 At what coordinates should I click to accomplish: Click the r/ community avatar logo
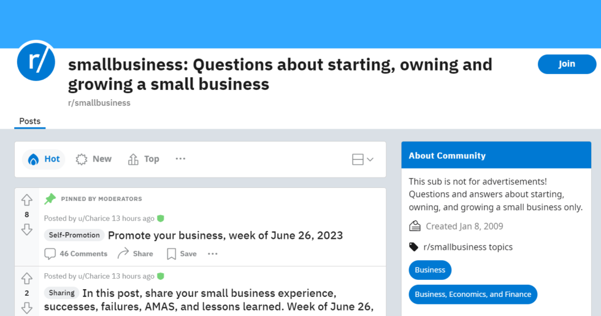point(36,62)
